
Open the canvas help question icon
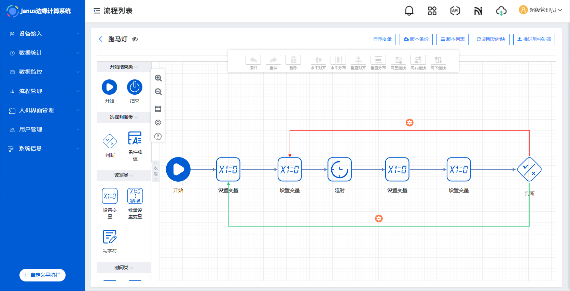coord(158,137)
